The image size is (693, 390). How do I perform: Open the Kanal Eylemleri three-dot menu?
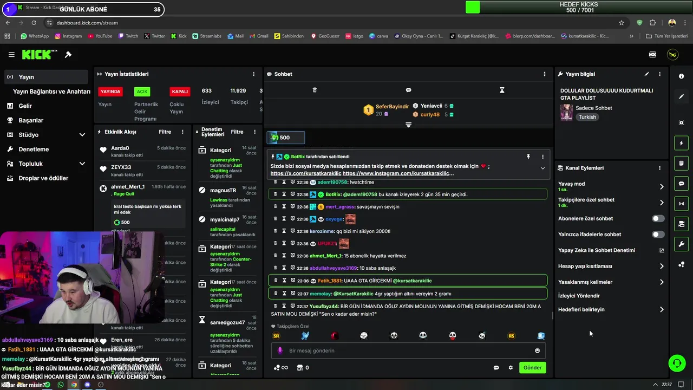click(x=659, y=168)
